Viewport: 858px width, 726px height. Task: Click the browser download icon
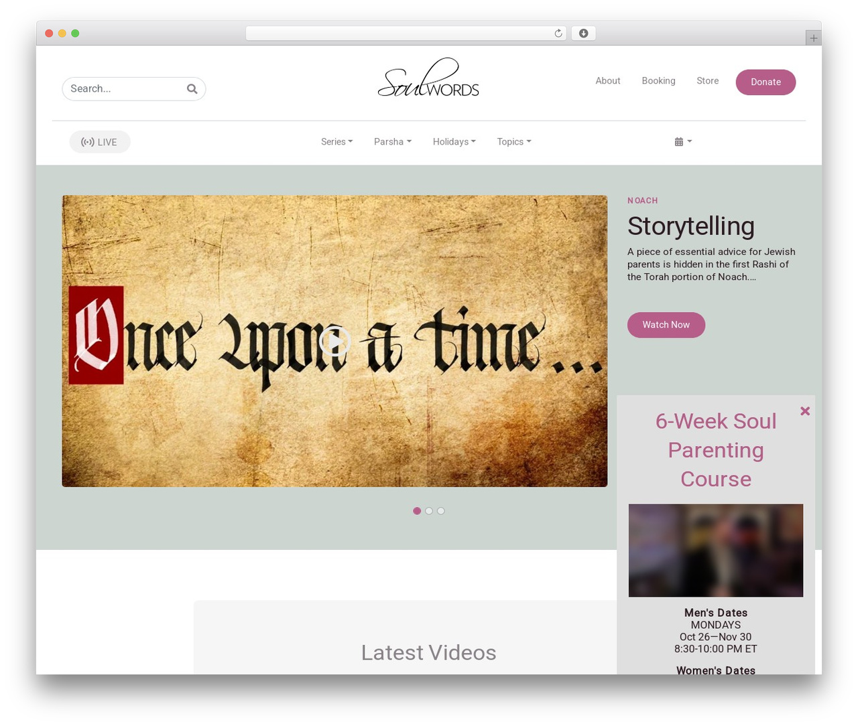point(583,33)
